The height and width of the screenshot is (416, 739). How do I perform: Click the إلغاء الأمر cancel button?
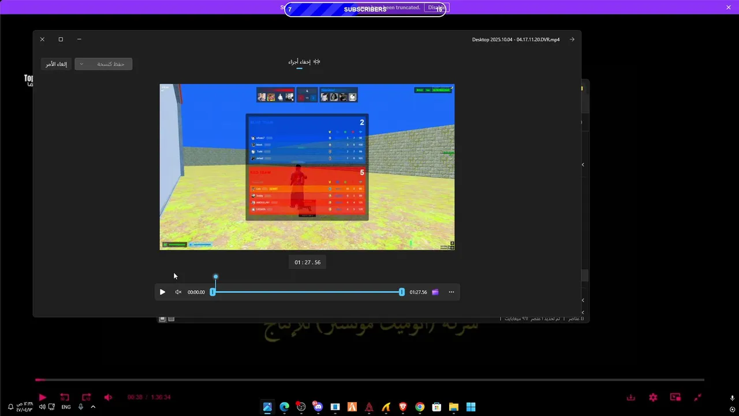57,64
